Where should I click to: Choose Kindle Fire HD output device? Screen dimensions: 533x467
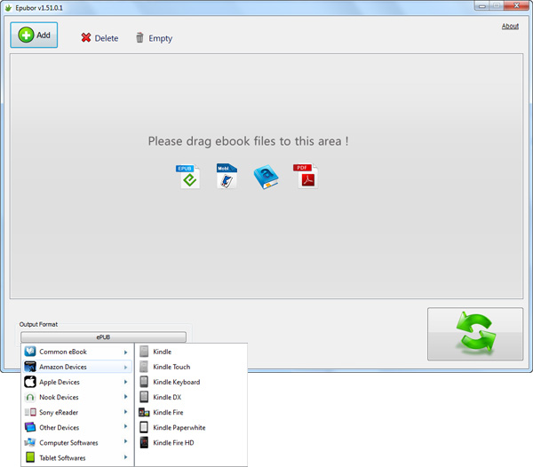point(191,442)
